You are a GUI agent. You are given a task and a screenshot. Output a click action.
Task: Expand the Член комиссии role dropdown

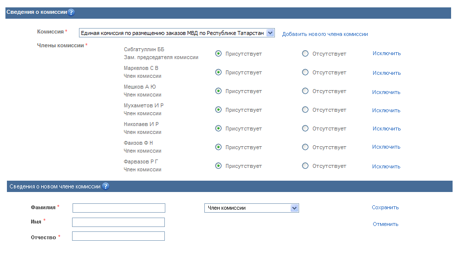[x=252, y=208]
